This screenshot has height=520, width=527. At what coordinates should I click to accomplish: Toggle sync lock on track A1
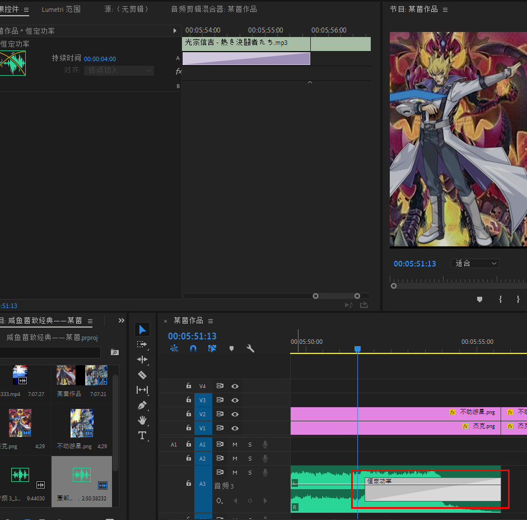tap(220, 444)
